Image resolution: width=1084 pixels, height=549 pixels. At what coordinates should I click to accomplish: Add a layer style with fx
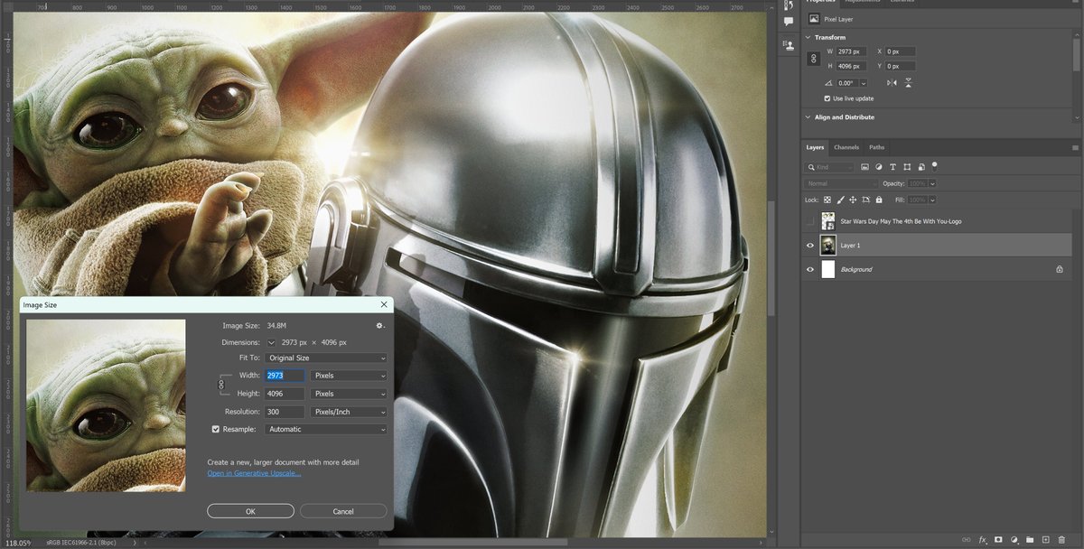983,539
